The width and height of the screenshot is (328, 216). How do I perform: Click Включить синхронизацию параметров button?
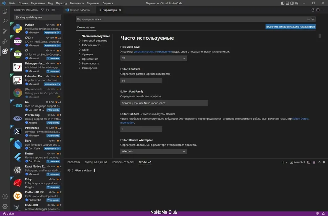290,27
